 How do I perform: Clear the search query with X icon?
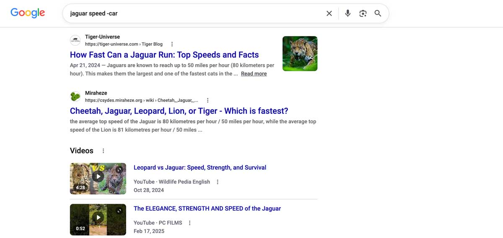pos(329,13)
